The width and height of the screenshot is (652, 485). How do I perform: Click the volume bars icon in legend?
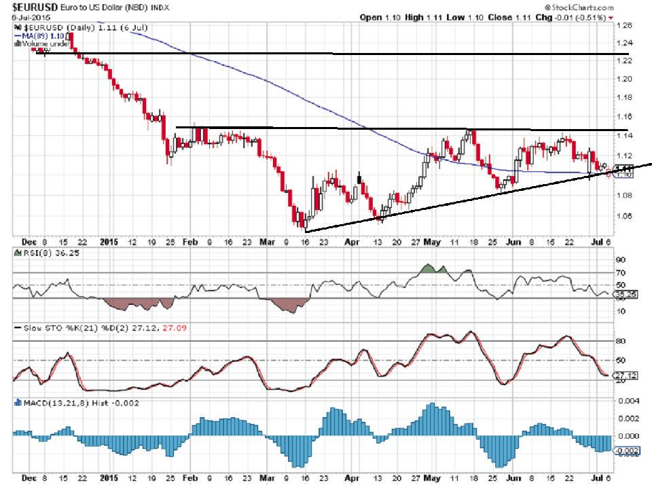coord(16,43)
